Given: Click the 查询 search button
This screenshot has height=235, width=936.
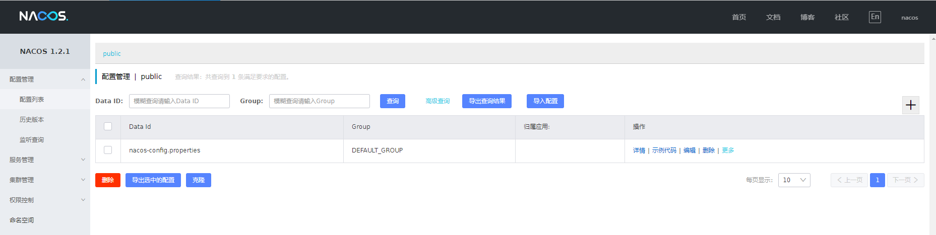Looking at the screenshot, I should click(393, 101).
